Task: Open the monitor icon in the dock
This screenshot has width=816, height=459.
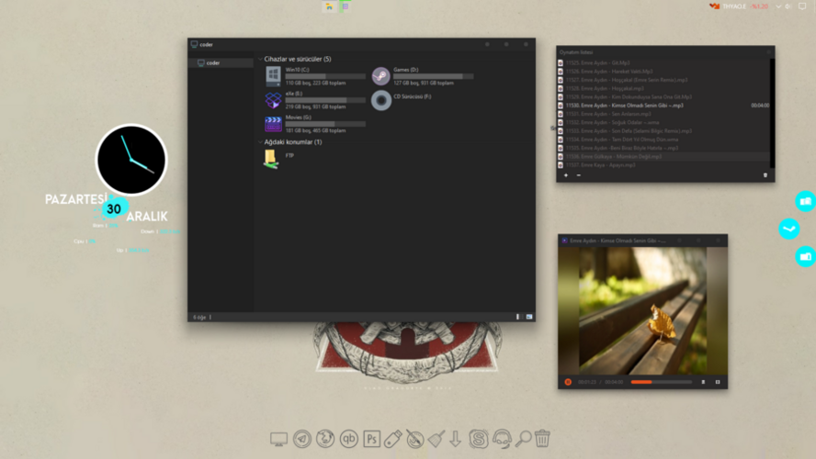Action: pos(278,439)
